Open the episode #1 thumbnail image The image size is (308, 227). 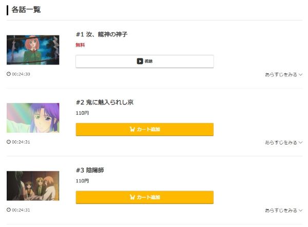[x=33, y=50]
